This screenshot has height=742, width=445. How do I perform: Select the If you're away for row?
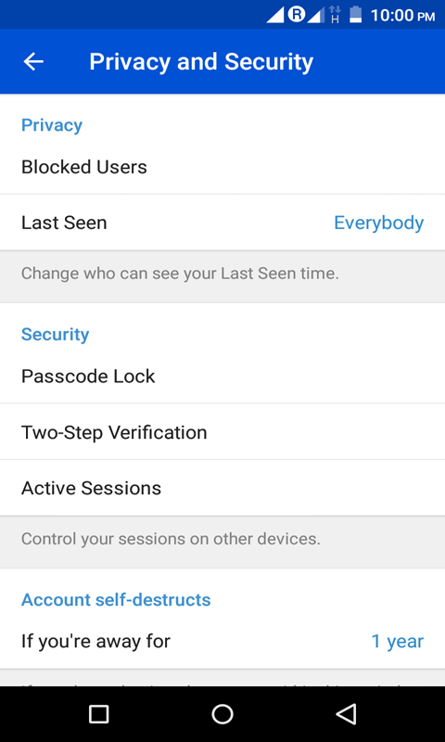pyautogui.click(x=222, y=641)
